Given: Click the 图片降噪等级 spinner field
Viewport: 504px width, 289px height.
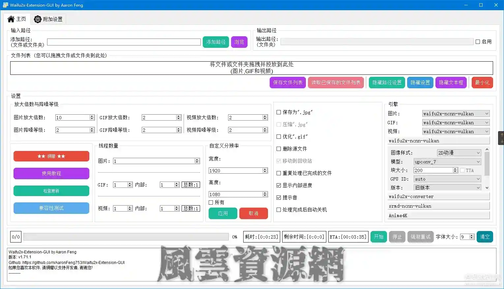Looking at the screenshot, I should (x=75, y=130).
